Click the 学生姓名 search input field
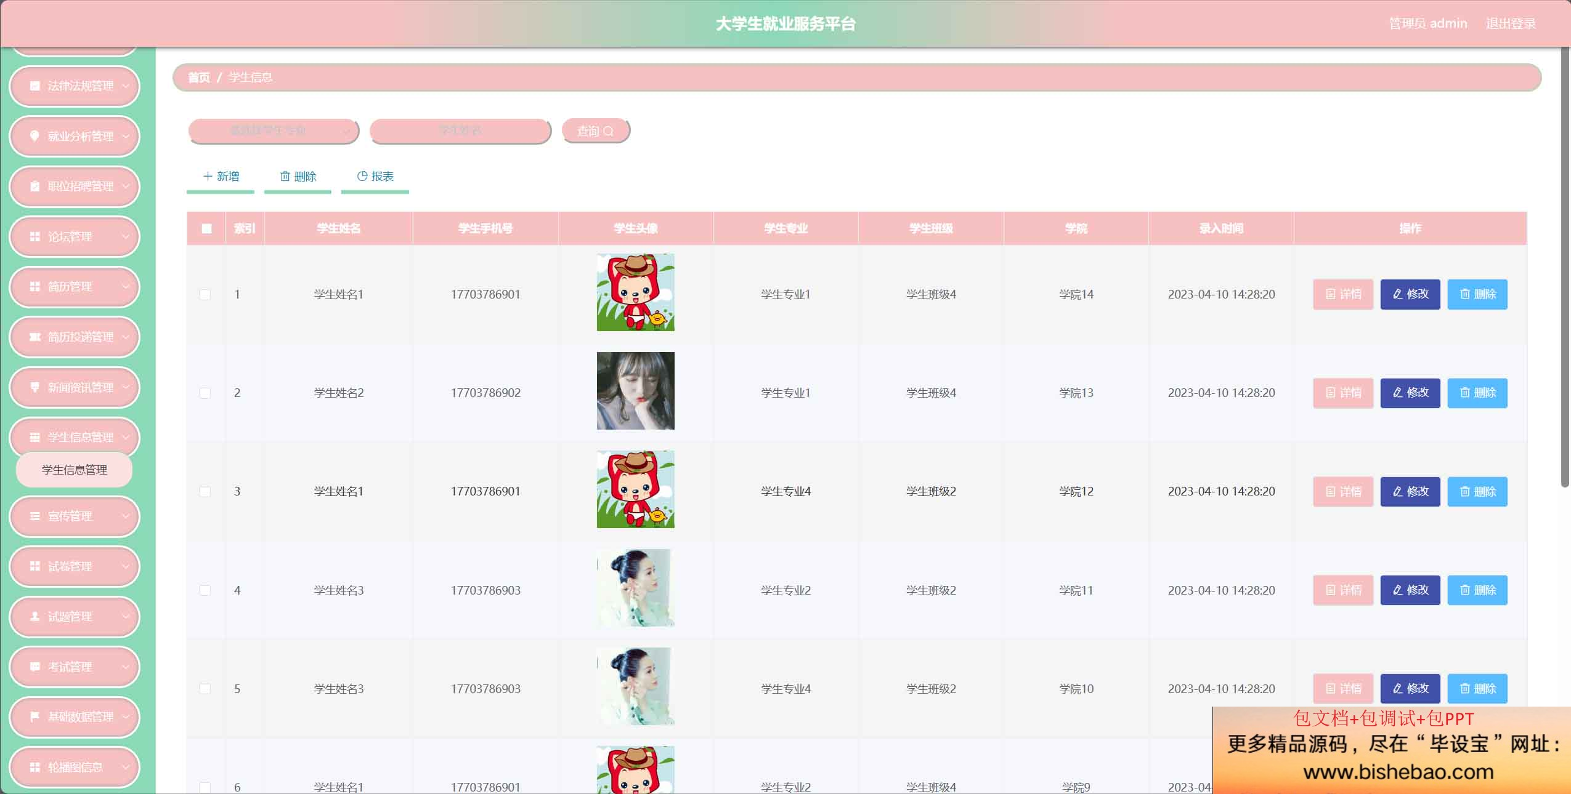 coord(460,130)
